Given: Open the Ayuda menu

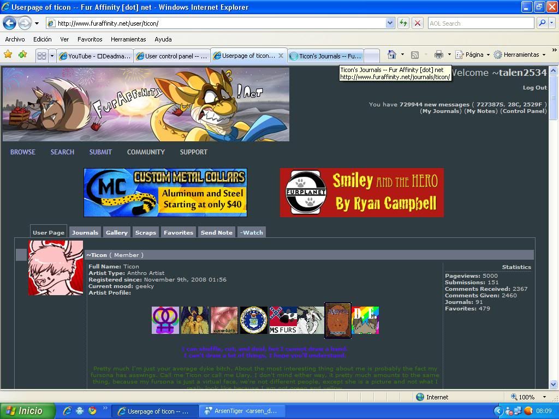Looking at the screenshot, I should [163, 39].
